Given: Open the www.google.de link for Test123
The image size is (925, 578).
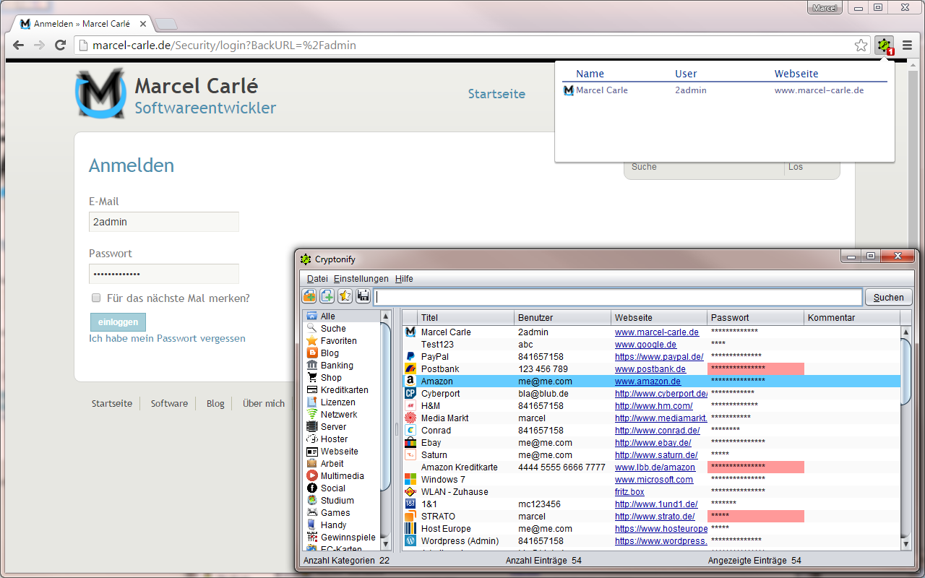Looking at the screenshot, I should [x=645, y=345].
